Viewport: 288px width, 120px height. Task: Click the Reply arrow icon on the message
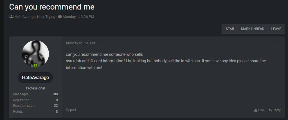(270, 110)
